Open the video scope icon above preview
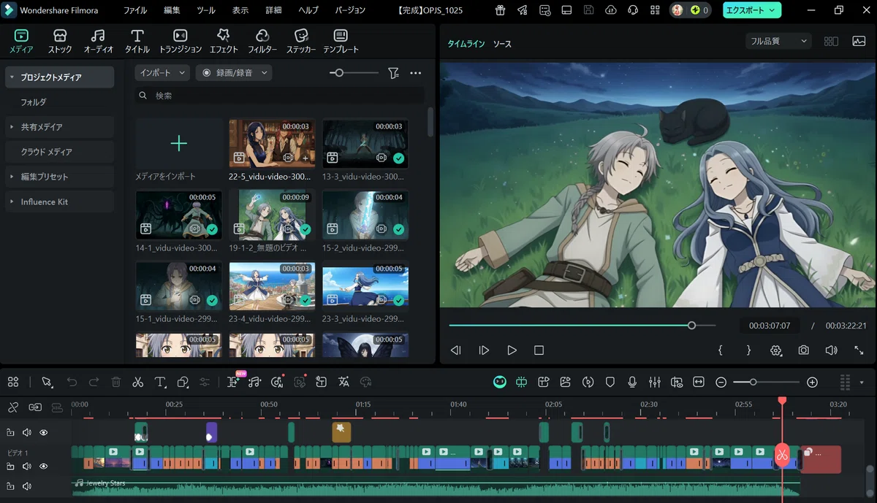The image size is (877, 503). (859, 42)
